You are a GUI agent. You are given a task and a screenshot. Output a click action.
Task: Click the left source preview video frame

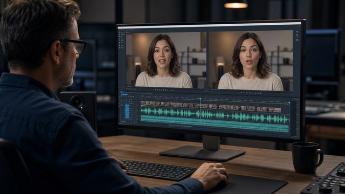click(x=166, y=60)
